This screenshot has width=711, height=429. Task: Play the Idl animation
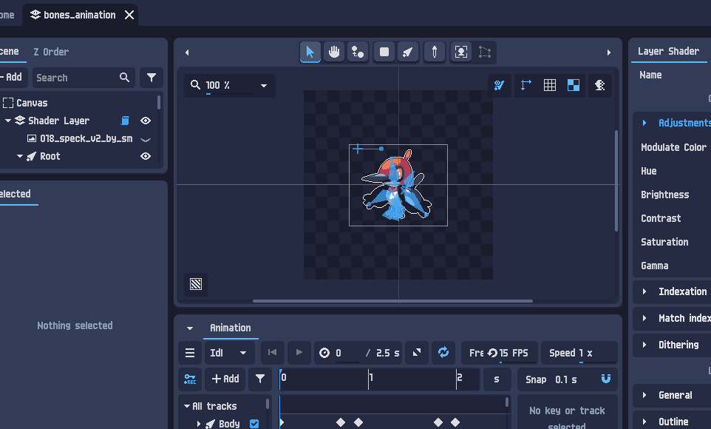299,353
